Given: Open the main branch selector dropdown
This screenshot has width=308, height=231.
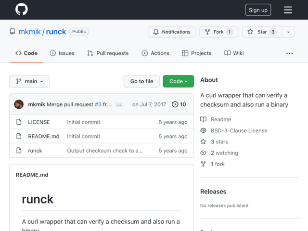Looking at the screenshot, I should [29, 81].
